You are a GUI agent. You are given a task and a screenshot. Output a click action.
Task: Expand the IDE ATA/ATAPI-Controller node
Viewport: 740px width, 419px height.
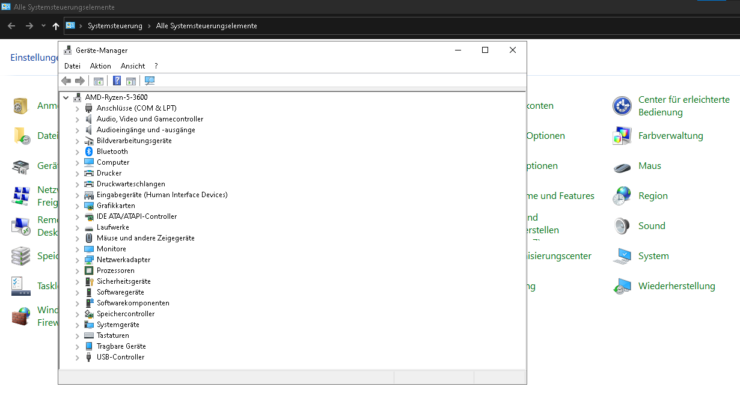[77, 216]
